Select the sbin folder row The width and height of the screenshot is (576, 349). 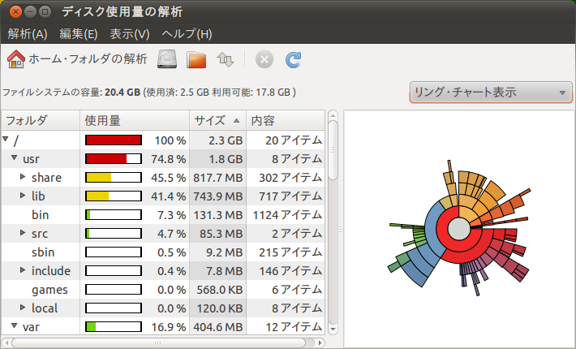163,252
